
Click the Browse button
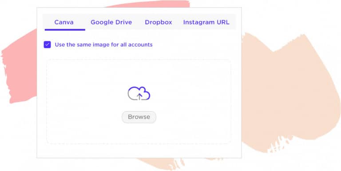[x=139, y=117]
